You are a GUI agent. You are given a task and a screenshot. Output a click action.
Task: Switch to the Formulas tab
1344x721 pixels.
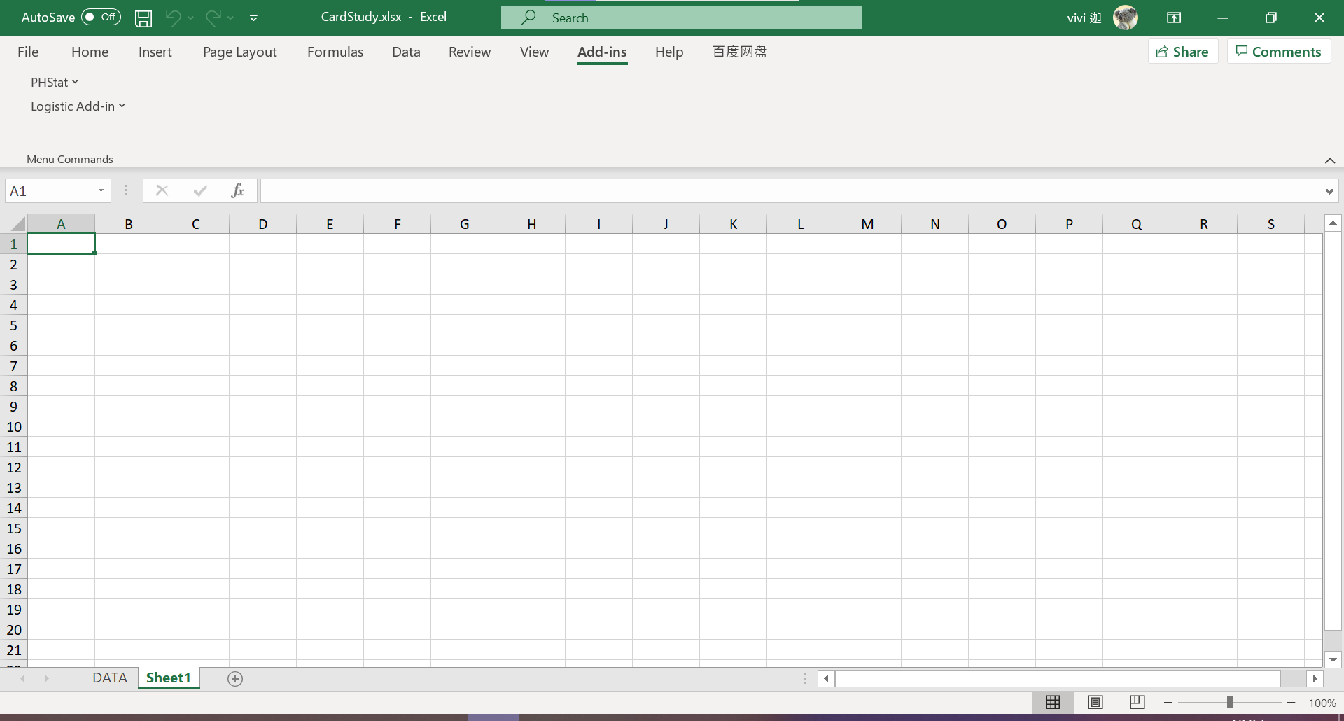[335, 52]
